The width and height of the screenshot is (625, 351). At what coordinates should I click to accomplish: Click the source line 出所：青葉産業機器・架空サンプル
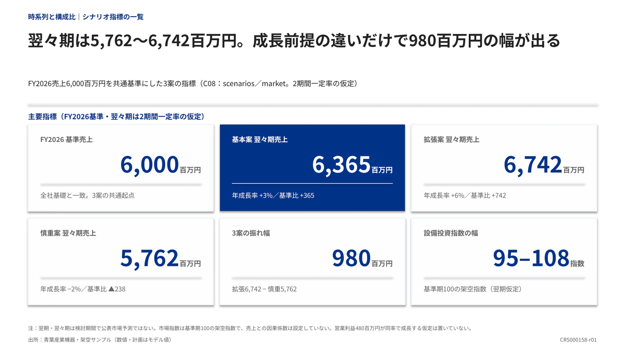101,340
